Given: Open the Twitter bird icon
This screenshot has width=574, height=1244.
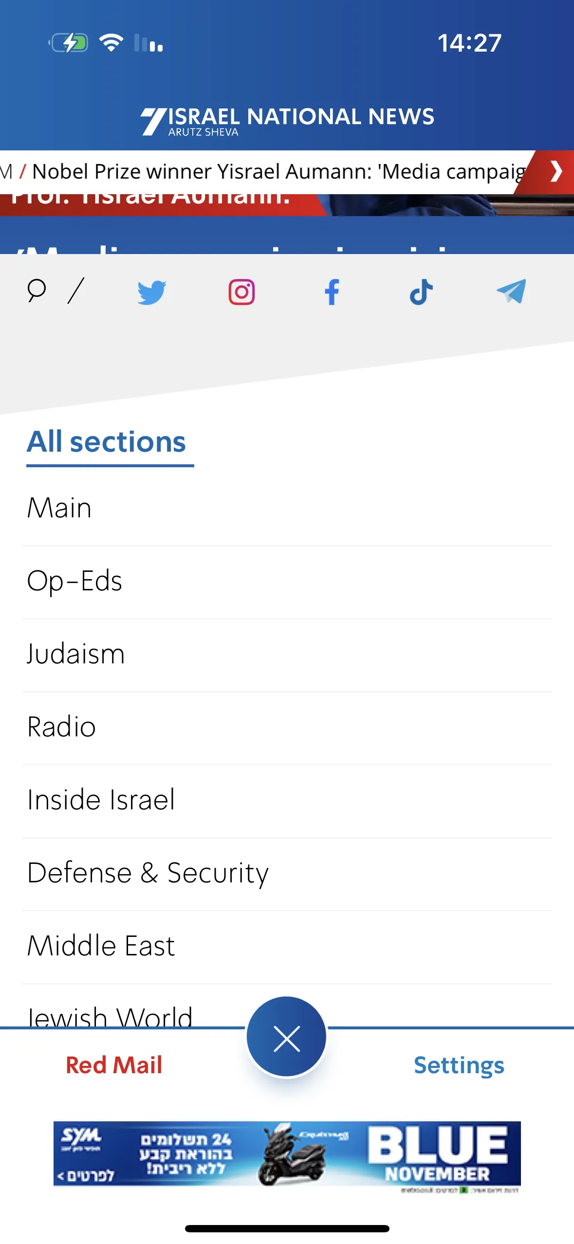Looking at the screenshot, I should coord(151,293).
